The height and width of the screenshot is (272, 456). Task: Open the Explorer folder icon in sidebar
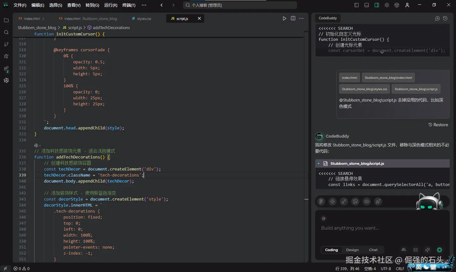click(6, 20)
